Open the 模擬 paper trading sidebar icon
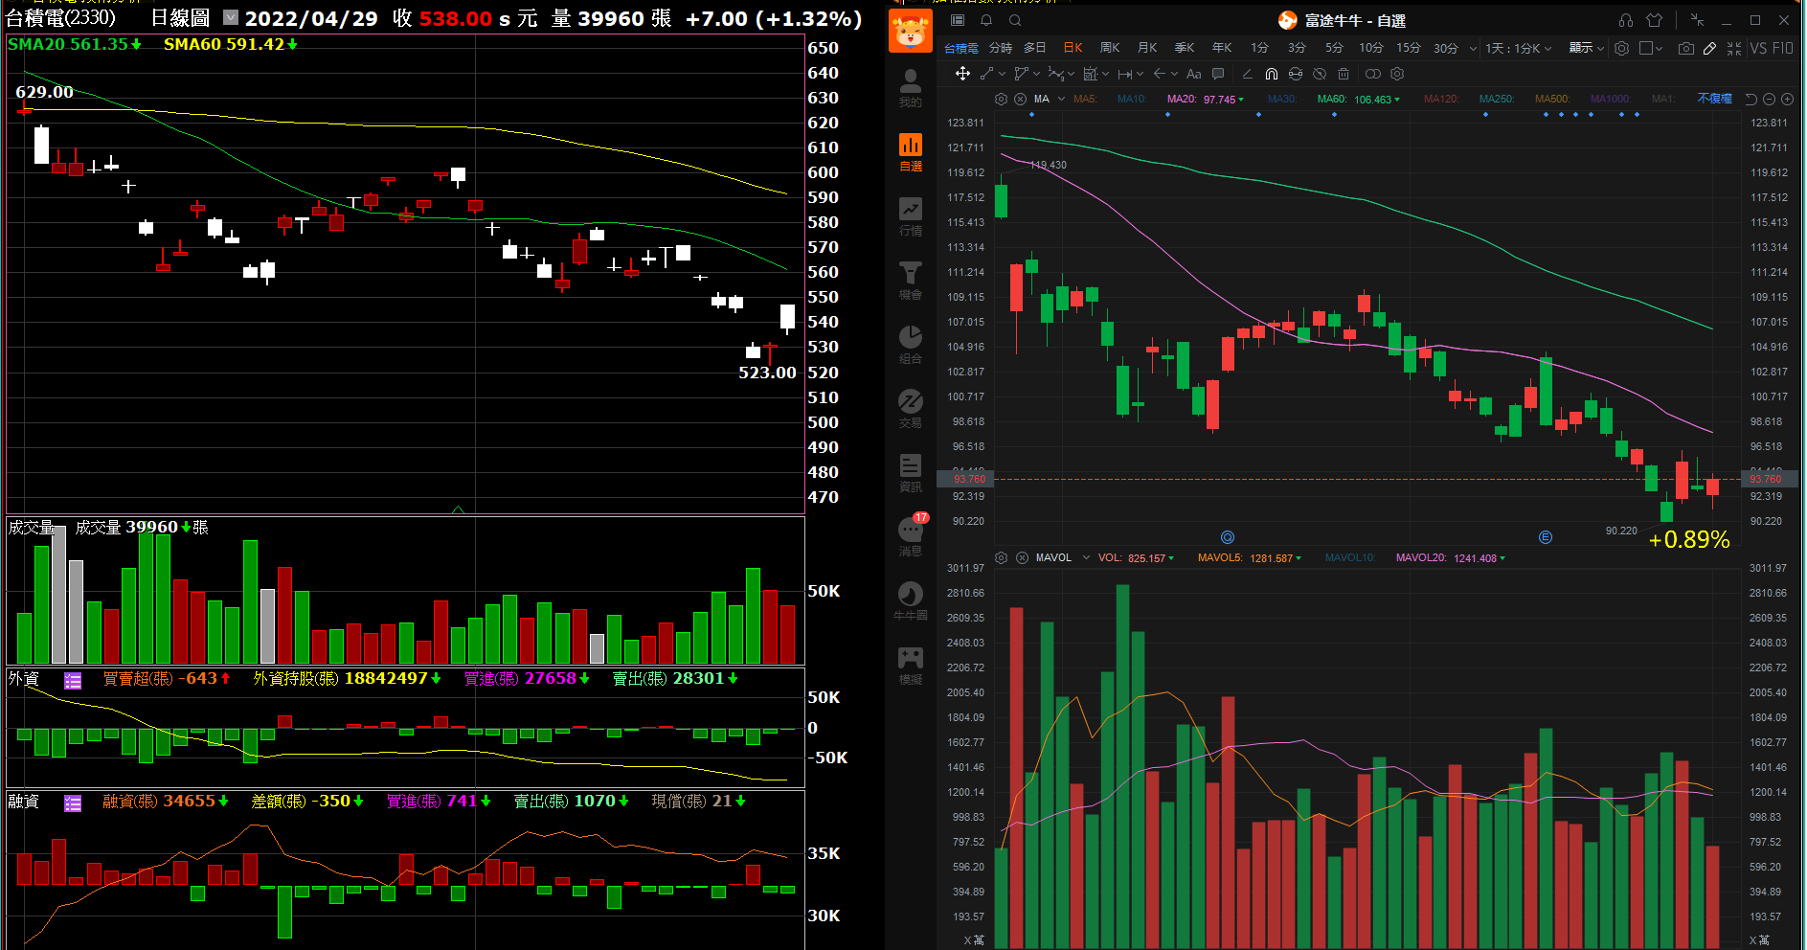The width and height of the screenshot is (1807, 950). pyautogui.click(x=910, y=666)
